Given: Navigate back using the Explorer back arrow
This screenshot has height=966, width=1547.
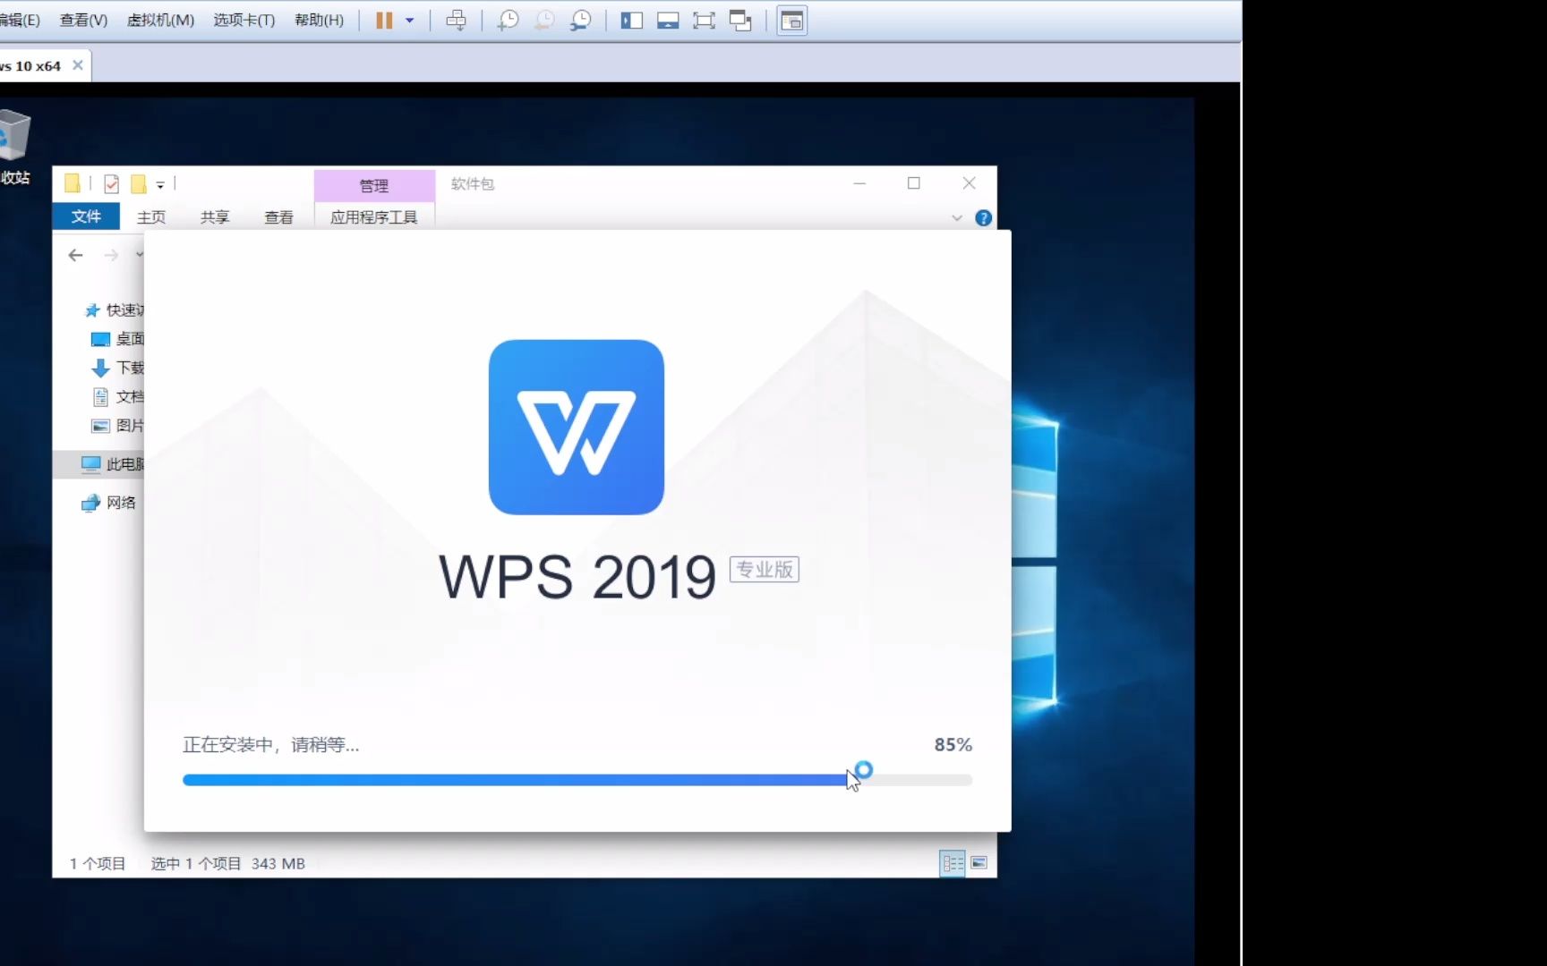Looking at the screenshot, I should tap(75, 255).
